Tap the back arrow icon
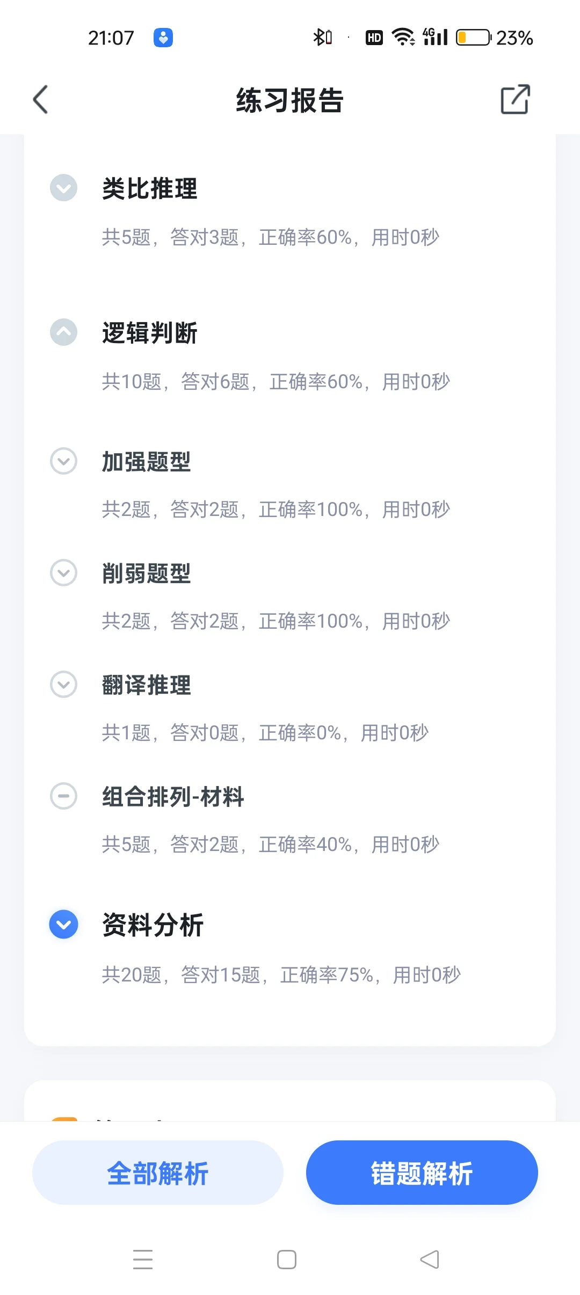580x1295 pixels. click(x=41, y=99)
